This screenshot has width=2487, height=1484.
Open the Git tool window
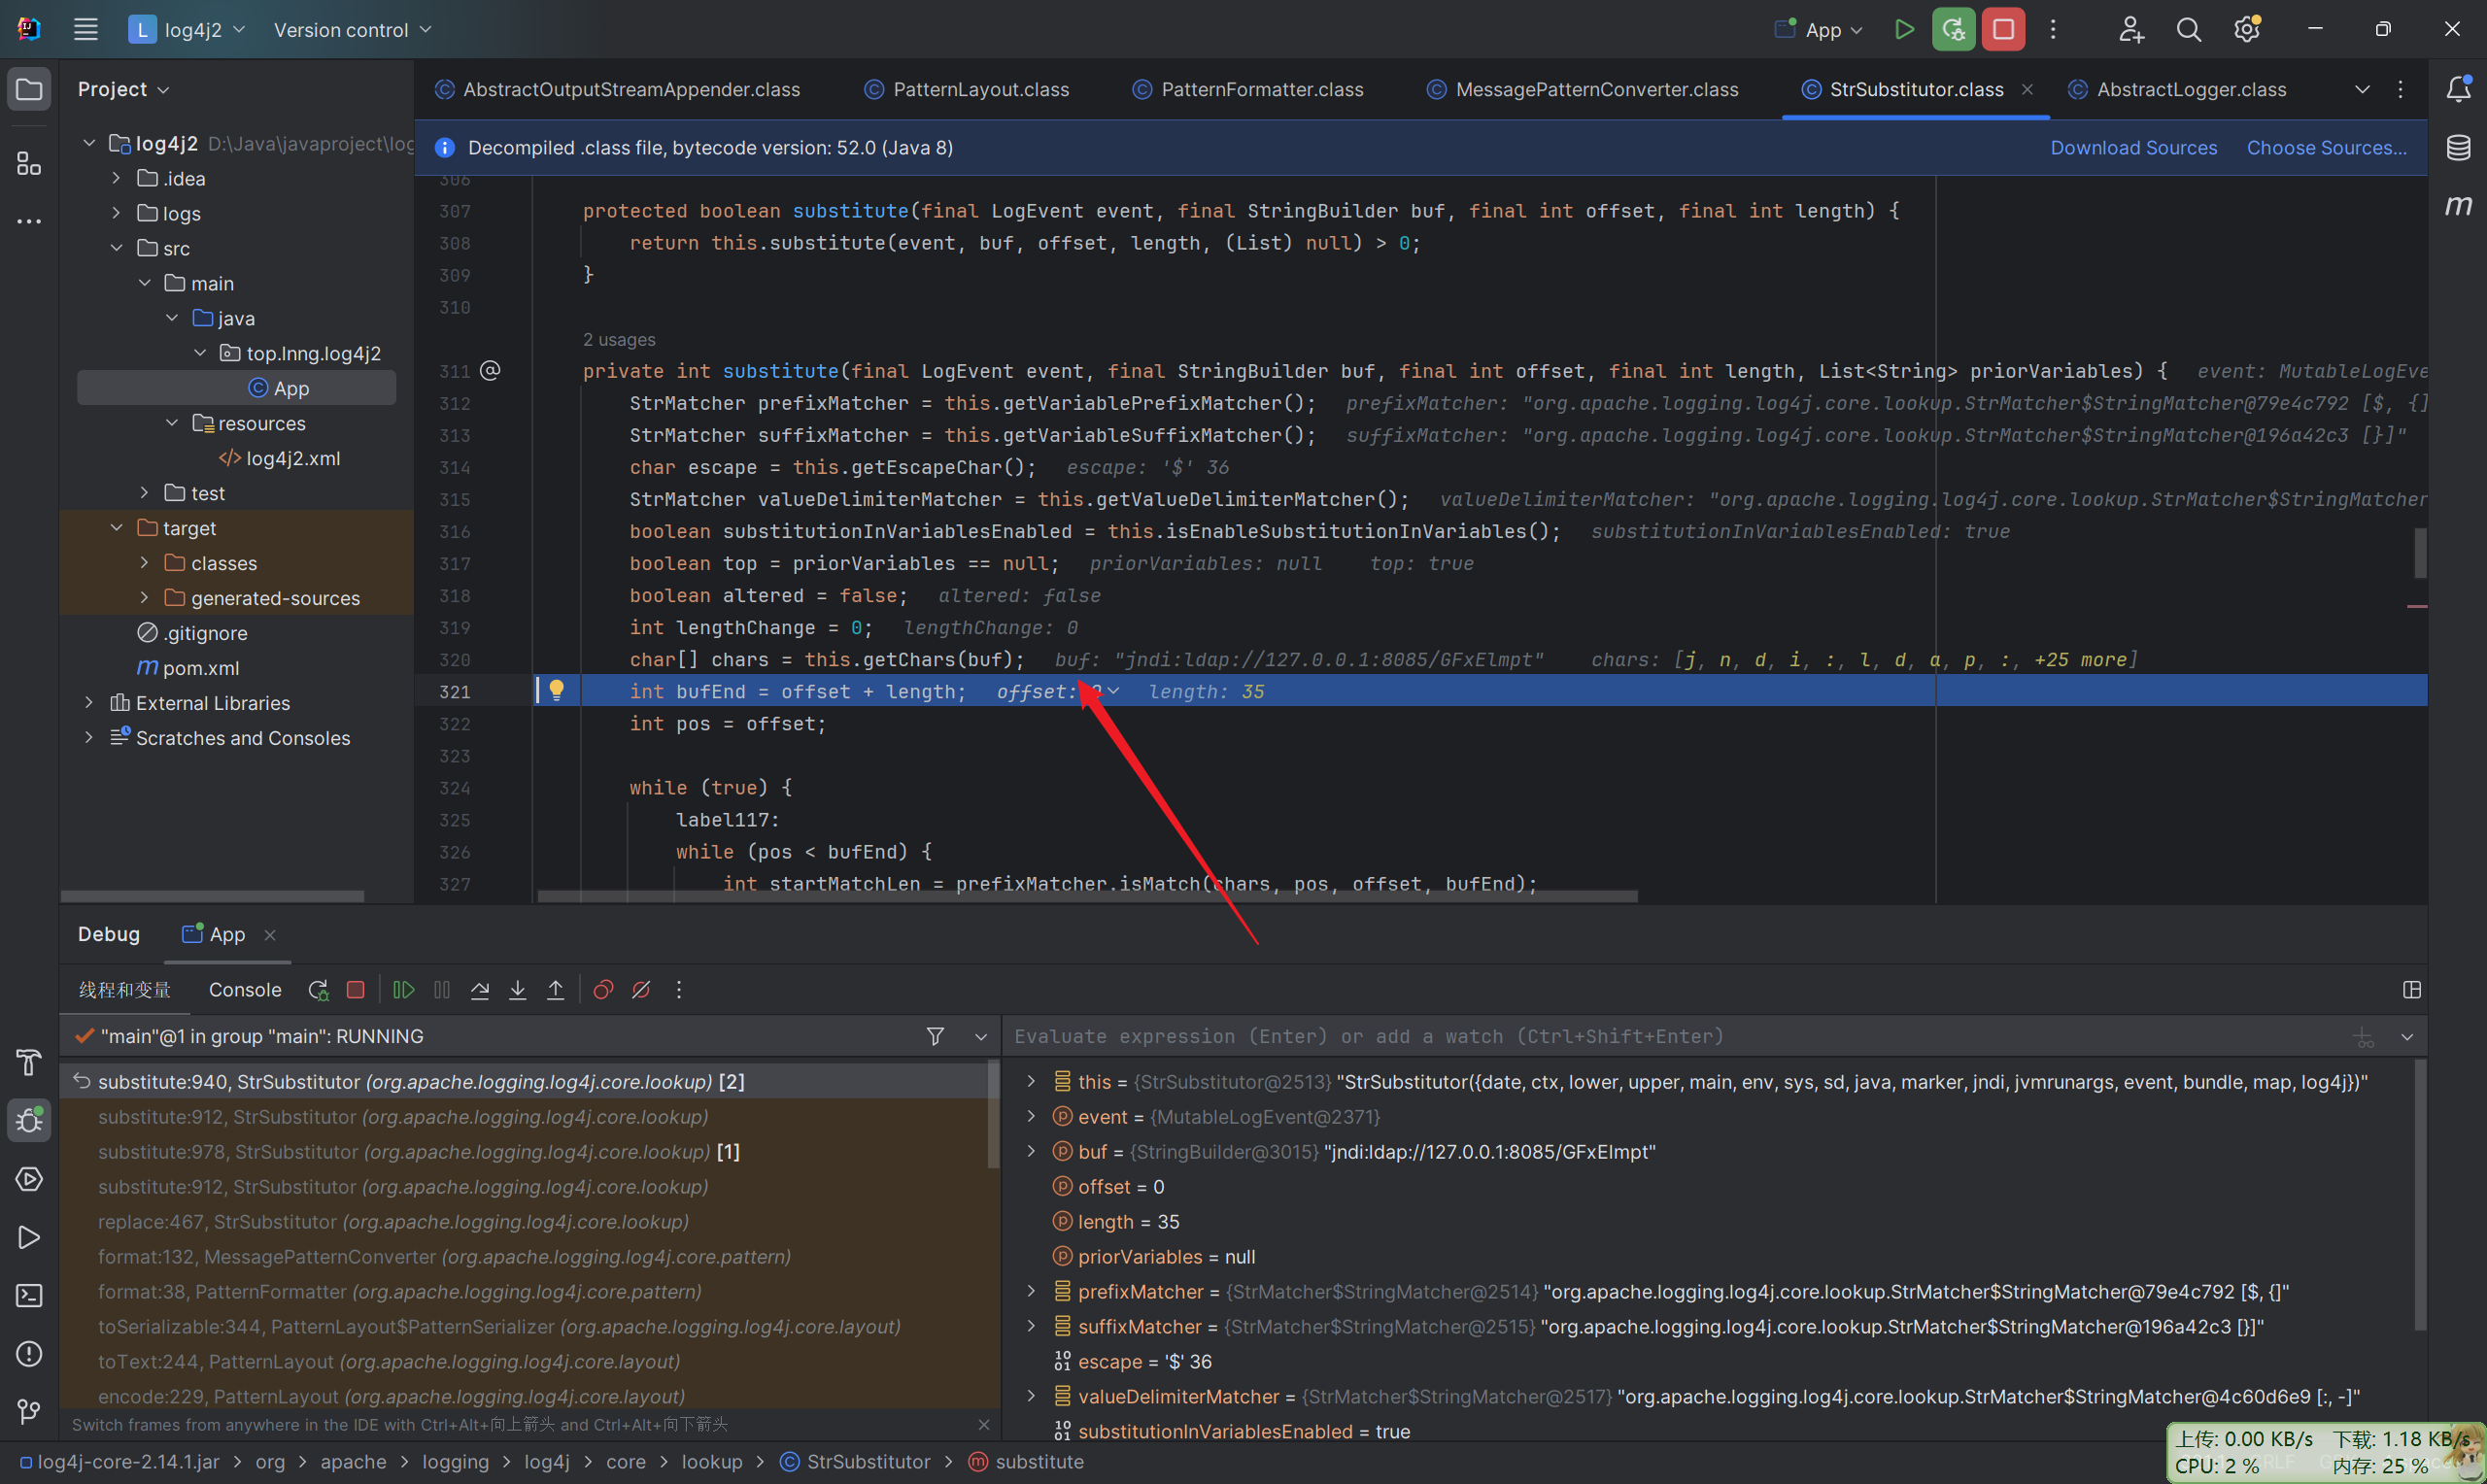point(29,1411)
